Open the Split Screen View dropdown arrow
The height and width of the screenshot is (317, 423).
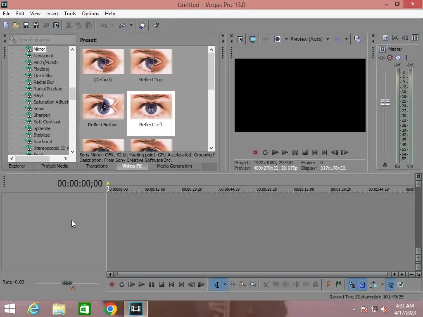tap(286, 39)
